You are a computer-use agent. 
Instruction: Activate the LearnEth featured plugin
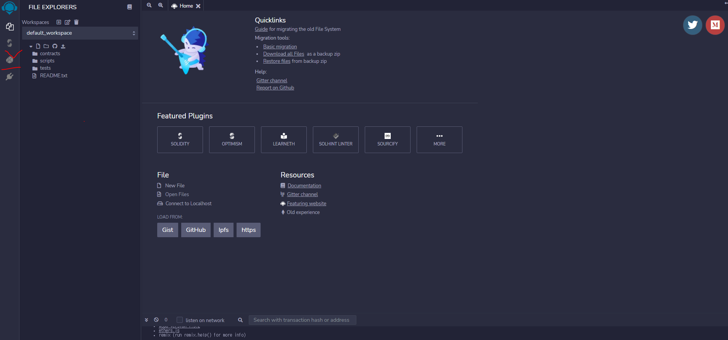284,140
